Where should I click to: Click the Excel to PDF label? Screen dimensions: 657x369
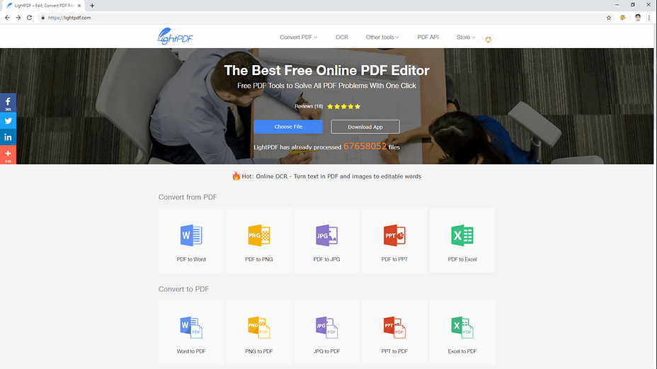point(462,351)
